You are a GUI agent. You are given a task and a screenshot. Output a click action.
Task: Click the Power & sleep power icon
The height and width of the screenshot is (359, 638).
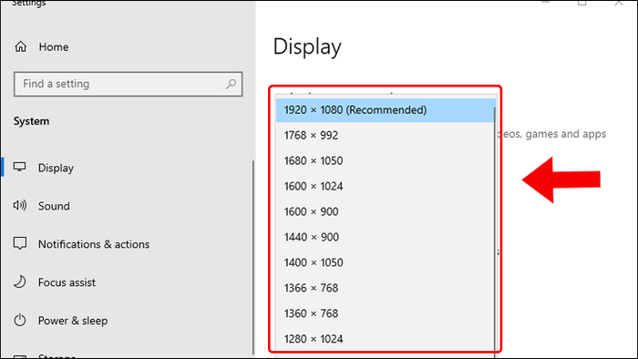19,320
